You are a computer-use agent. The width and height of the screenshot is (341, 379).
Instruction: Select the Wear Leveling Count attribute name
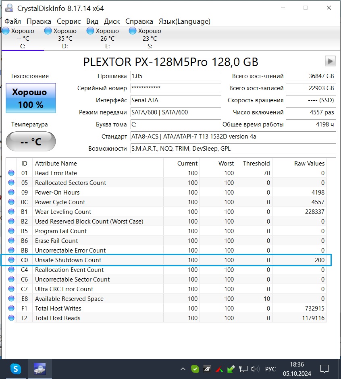pos(63,212)
